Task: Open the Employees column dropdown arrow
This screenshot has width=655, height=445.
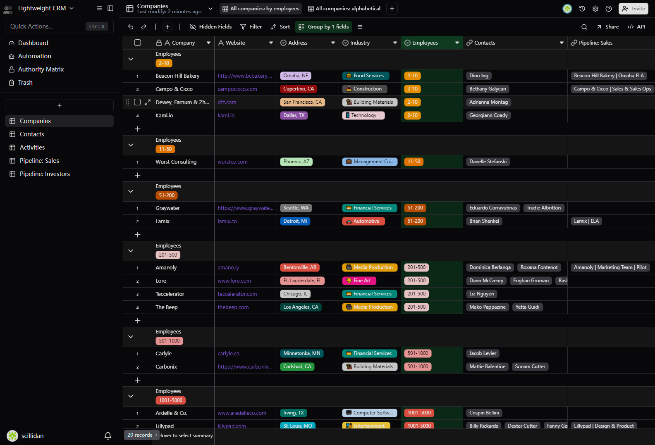Action: click(457, 43)
